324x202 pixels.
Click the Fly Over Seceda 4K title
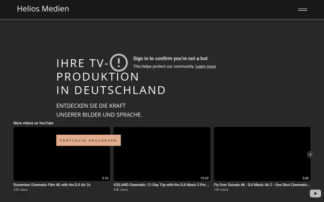point(261,185)
